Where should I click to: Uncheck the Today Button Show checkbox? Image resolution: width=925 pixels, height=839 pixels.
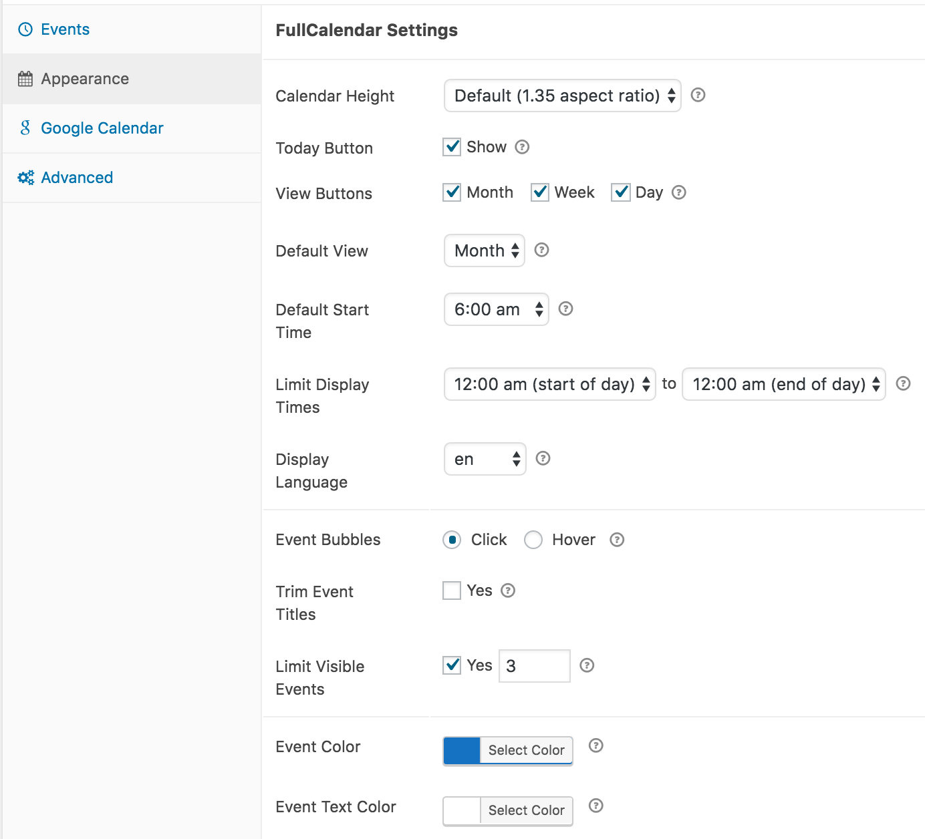pos(452,147)
